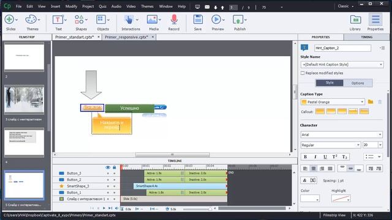Click the green Успешно button on canvas
Screen dimensions: 392x220
129,108
